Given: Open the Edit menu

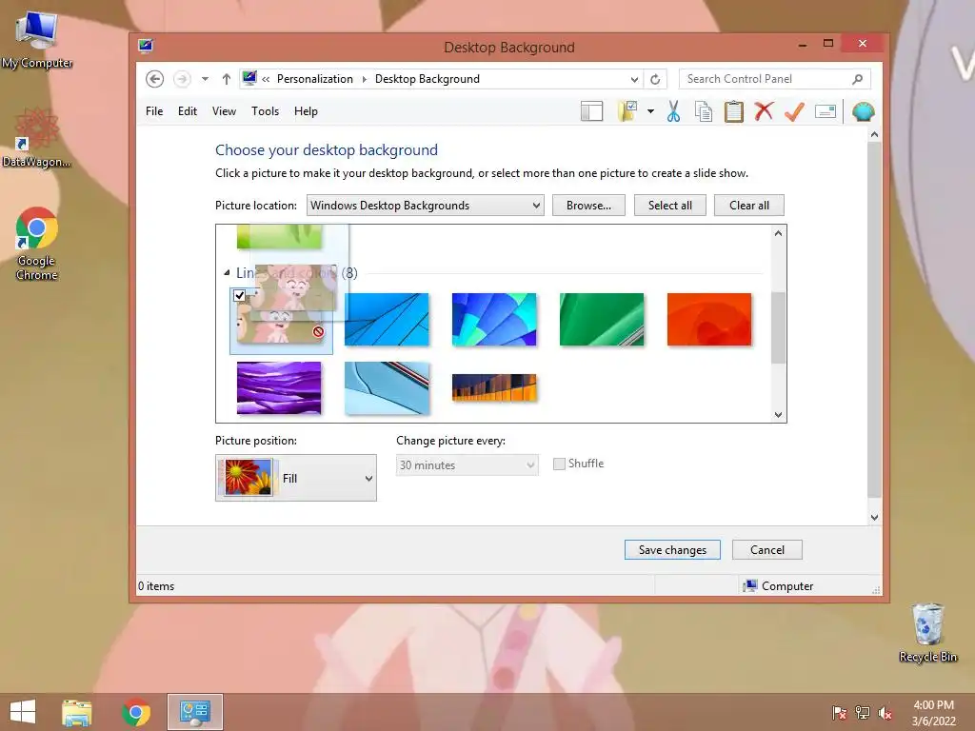Looking at the screenshot, I should [x=188, y=111].
